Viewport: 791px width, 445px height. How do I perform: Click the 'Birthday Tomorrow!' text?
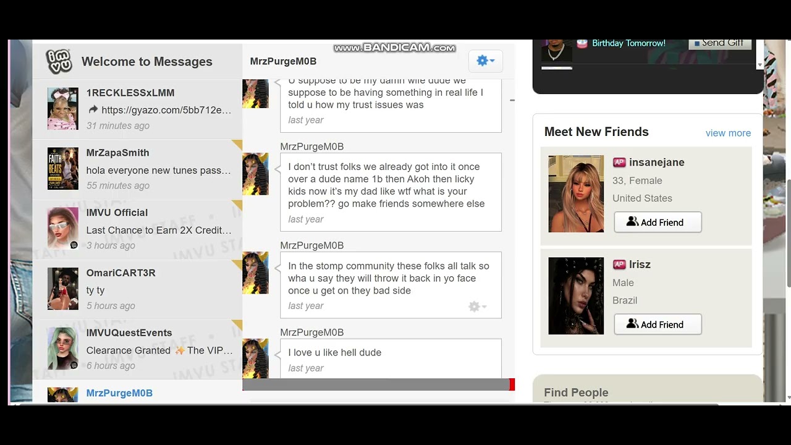tap(628, 43)
